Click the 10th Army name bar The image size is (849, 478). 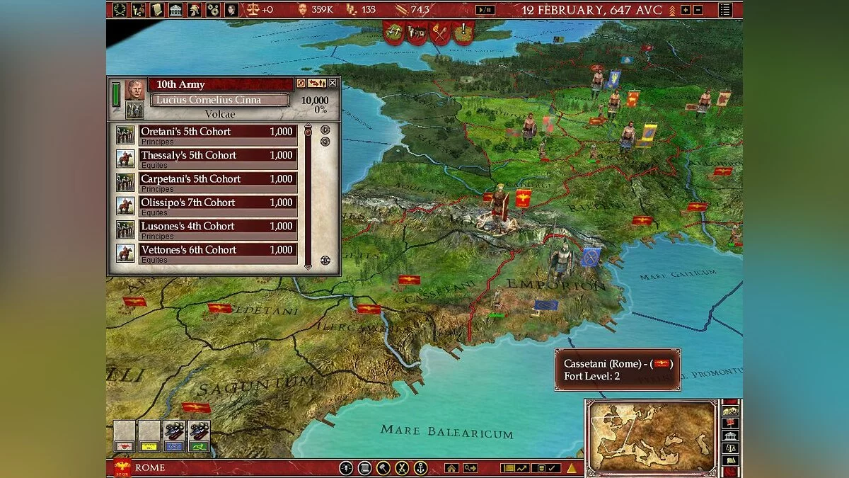220,84
